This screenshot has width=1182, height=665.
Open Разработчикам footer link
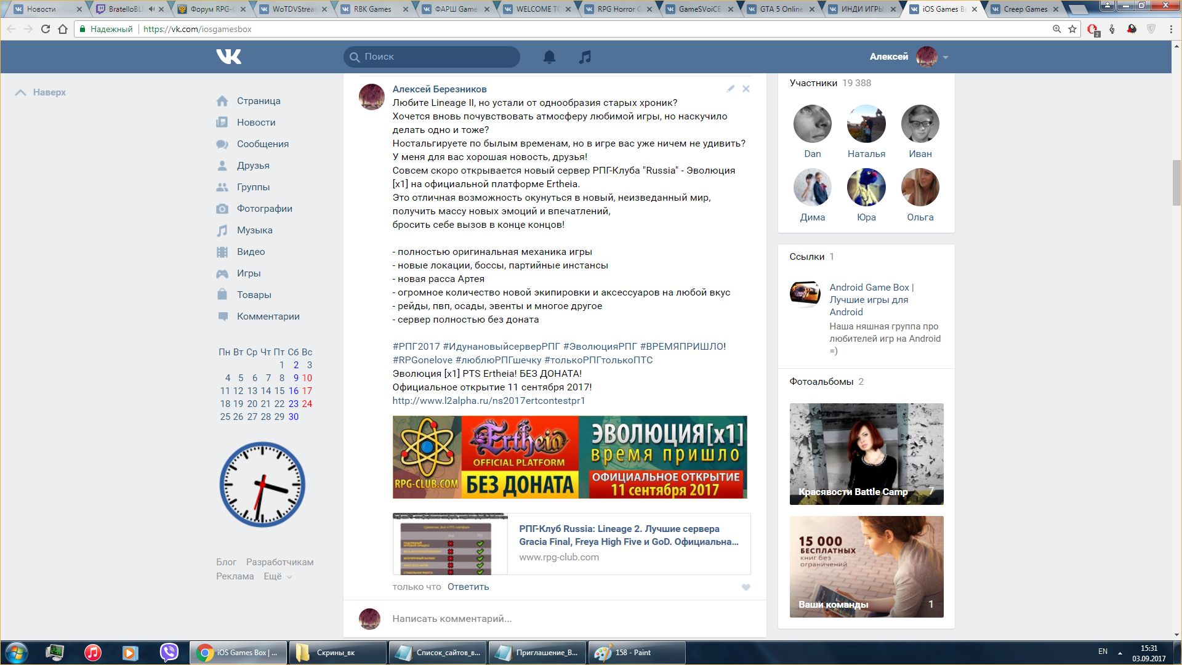279,562
